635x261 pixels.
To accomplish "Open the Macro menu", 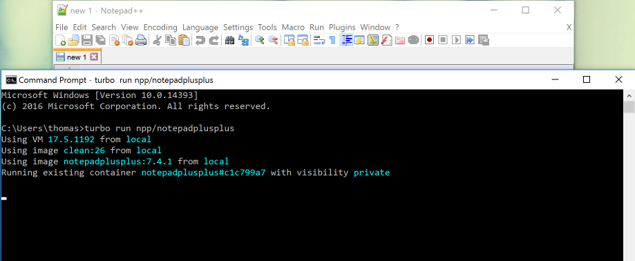I will 293,27.
